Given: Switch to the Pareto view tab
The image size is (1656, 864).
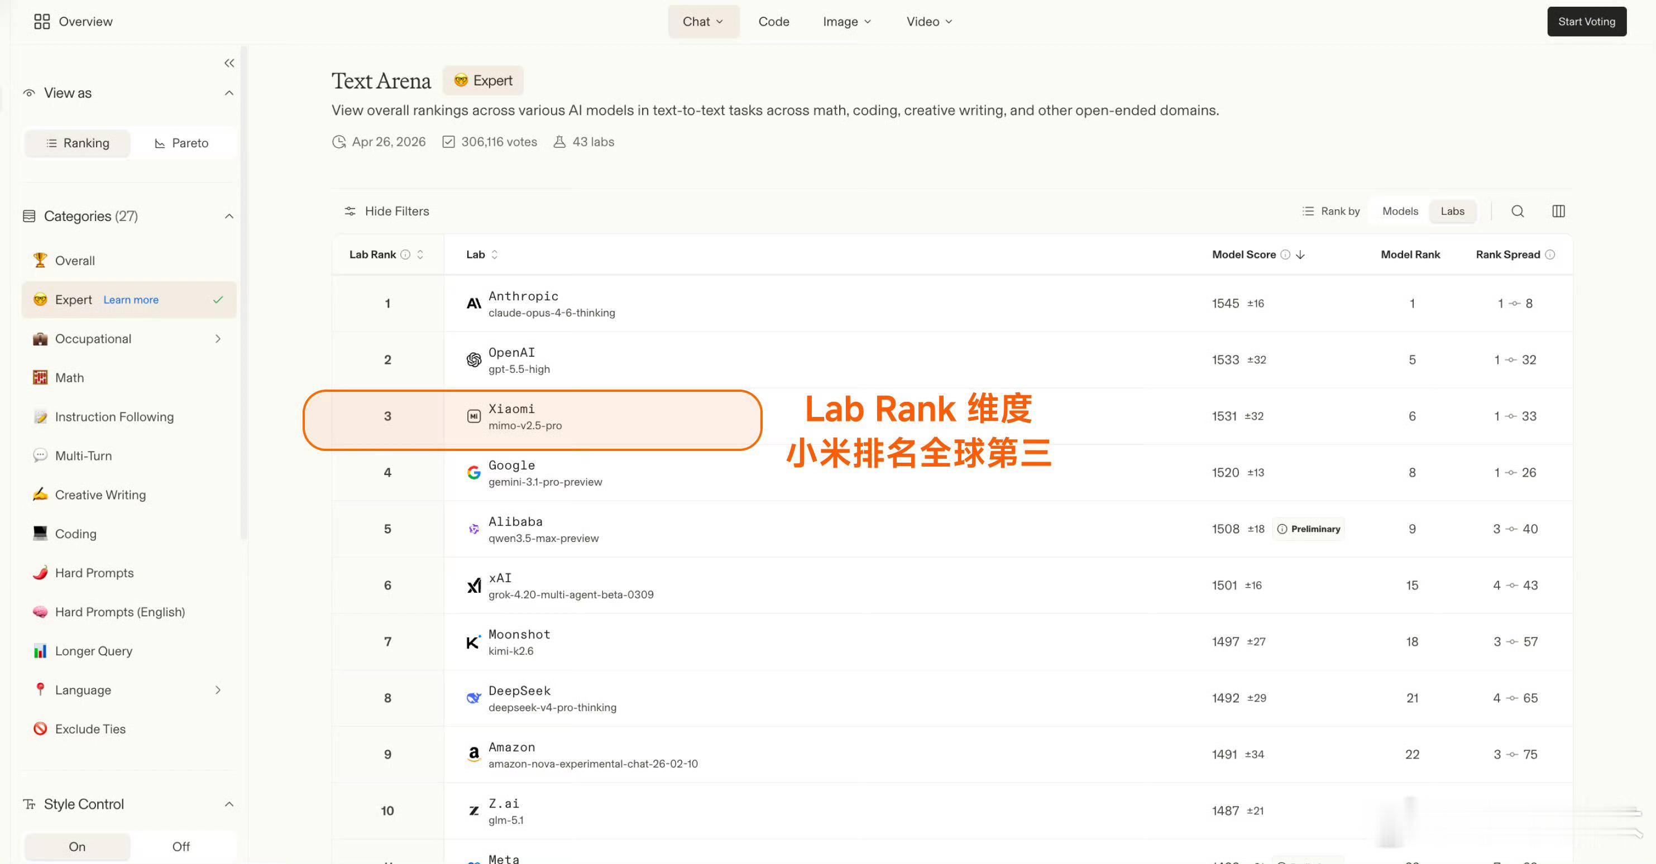Looking at the screenshot, I should (182, 143).
